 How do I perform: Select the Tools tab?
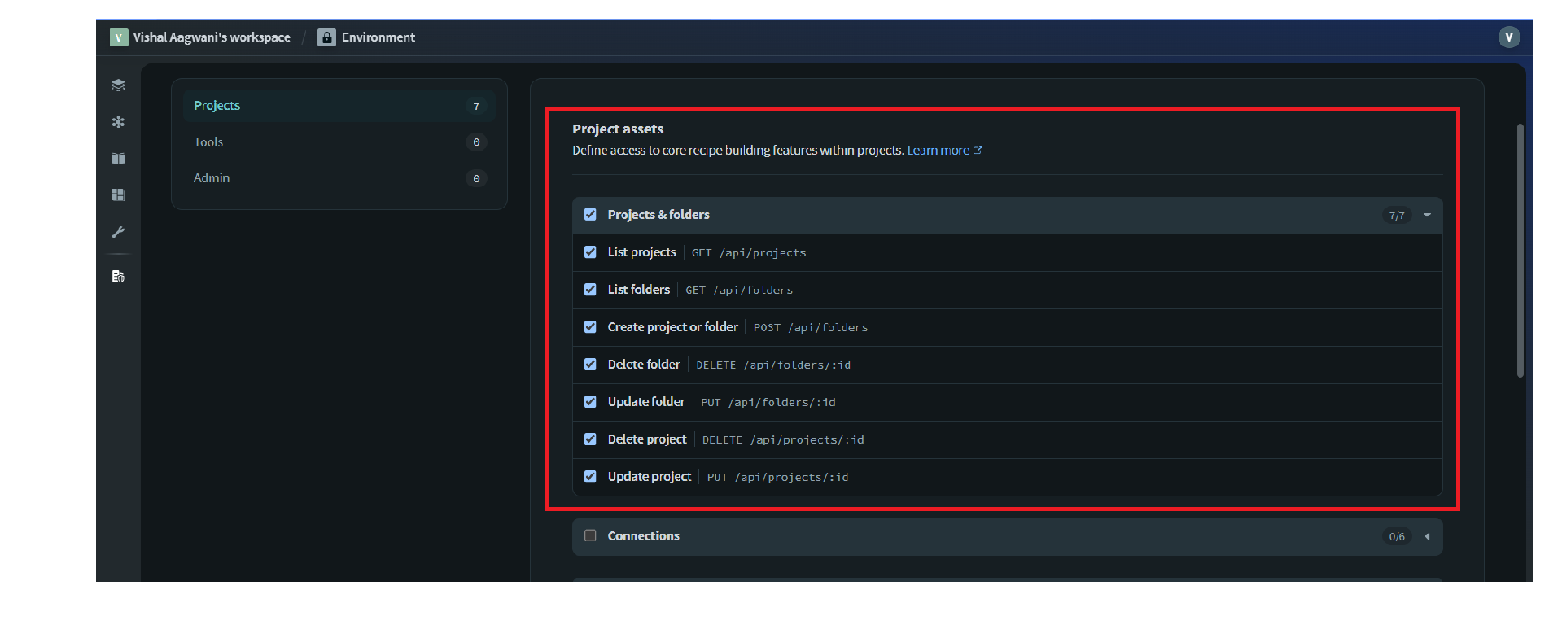coord(339,142)
